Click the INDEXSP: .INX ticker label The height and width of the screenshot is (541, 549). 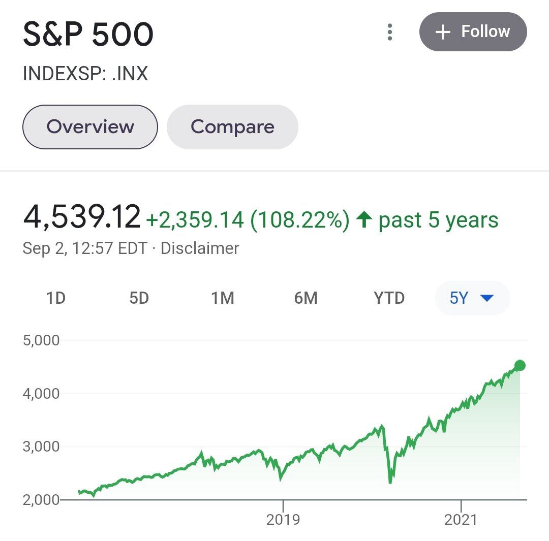[x=85, y=74]
